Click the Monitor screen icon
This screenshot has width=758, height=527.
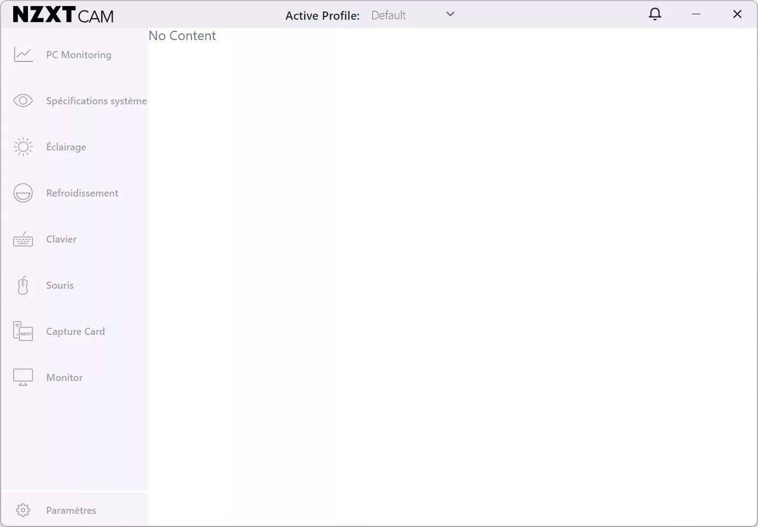(23, 378)
